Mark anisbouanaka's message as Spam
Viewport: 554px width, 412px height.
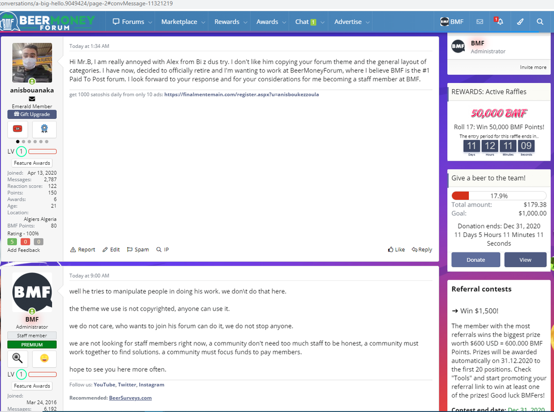click(x=138, y=249)
